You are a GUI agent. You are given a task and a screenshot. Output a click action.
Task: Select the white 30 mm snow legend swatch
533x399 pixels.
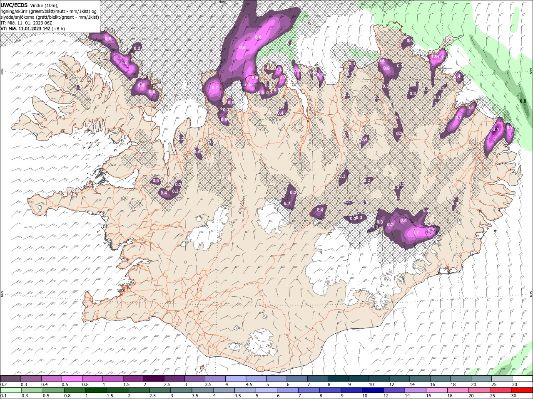[522, 379]
